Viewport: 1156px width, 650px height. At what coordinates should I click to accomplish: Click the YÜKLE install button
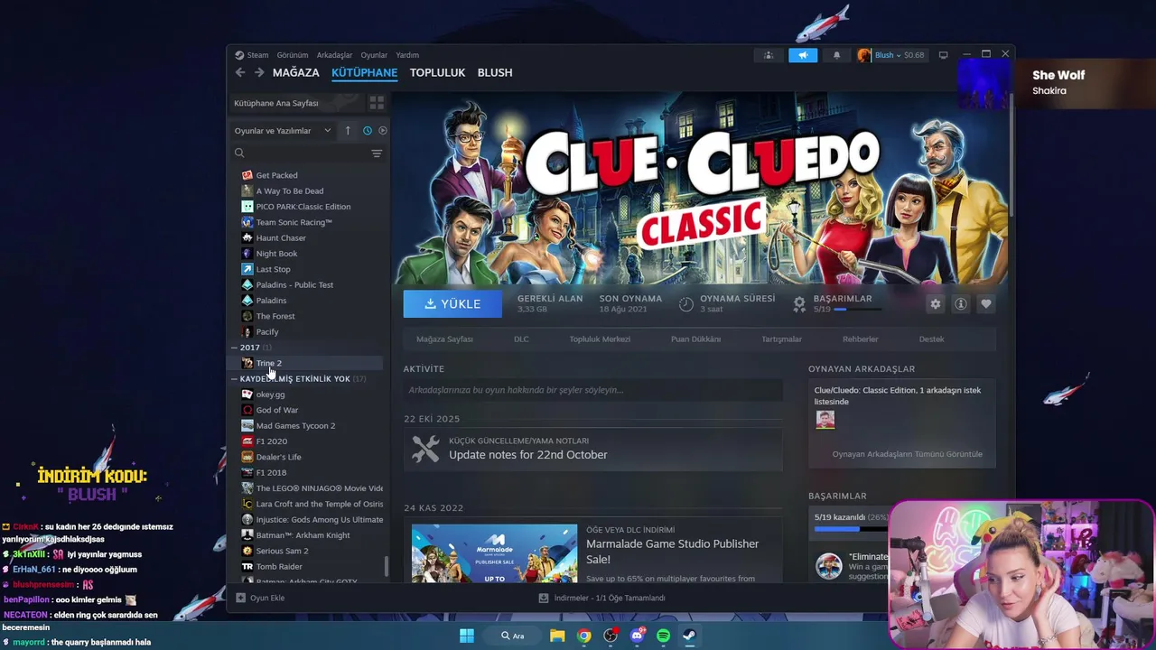452,304
